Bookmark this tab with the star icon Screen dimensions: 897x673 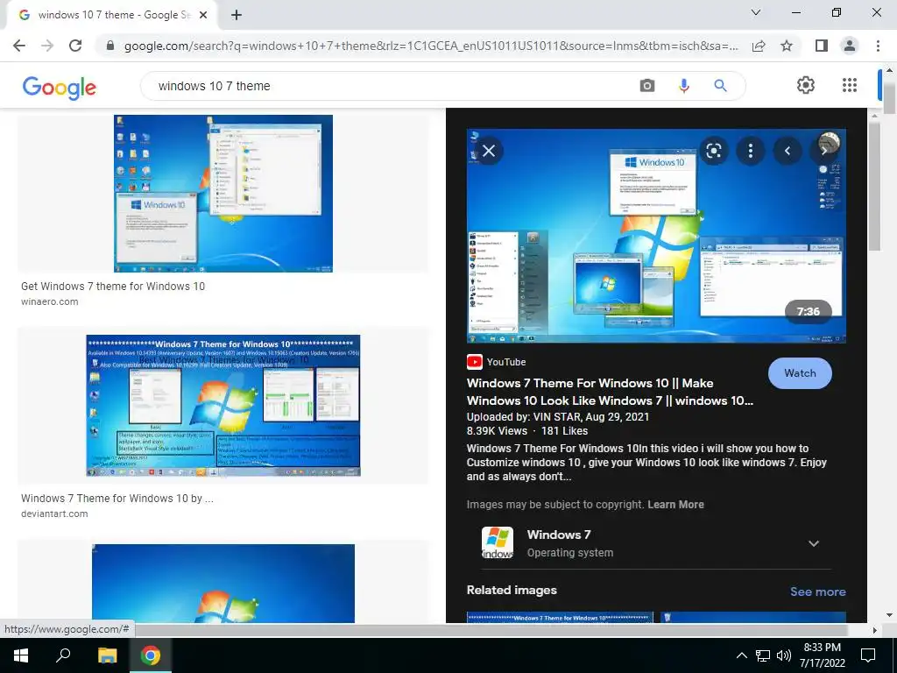click(787, 46)
